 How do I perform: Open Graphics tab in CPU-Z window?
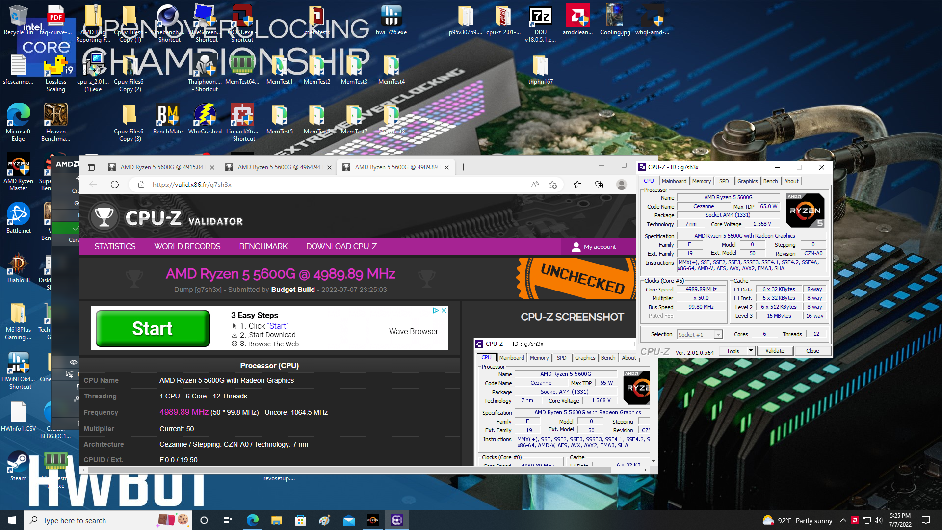[747, 181]
